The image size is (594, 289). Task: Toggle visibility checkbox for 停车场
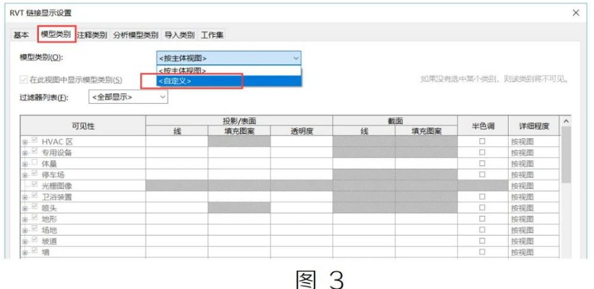point(35,174)
